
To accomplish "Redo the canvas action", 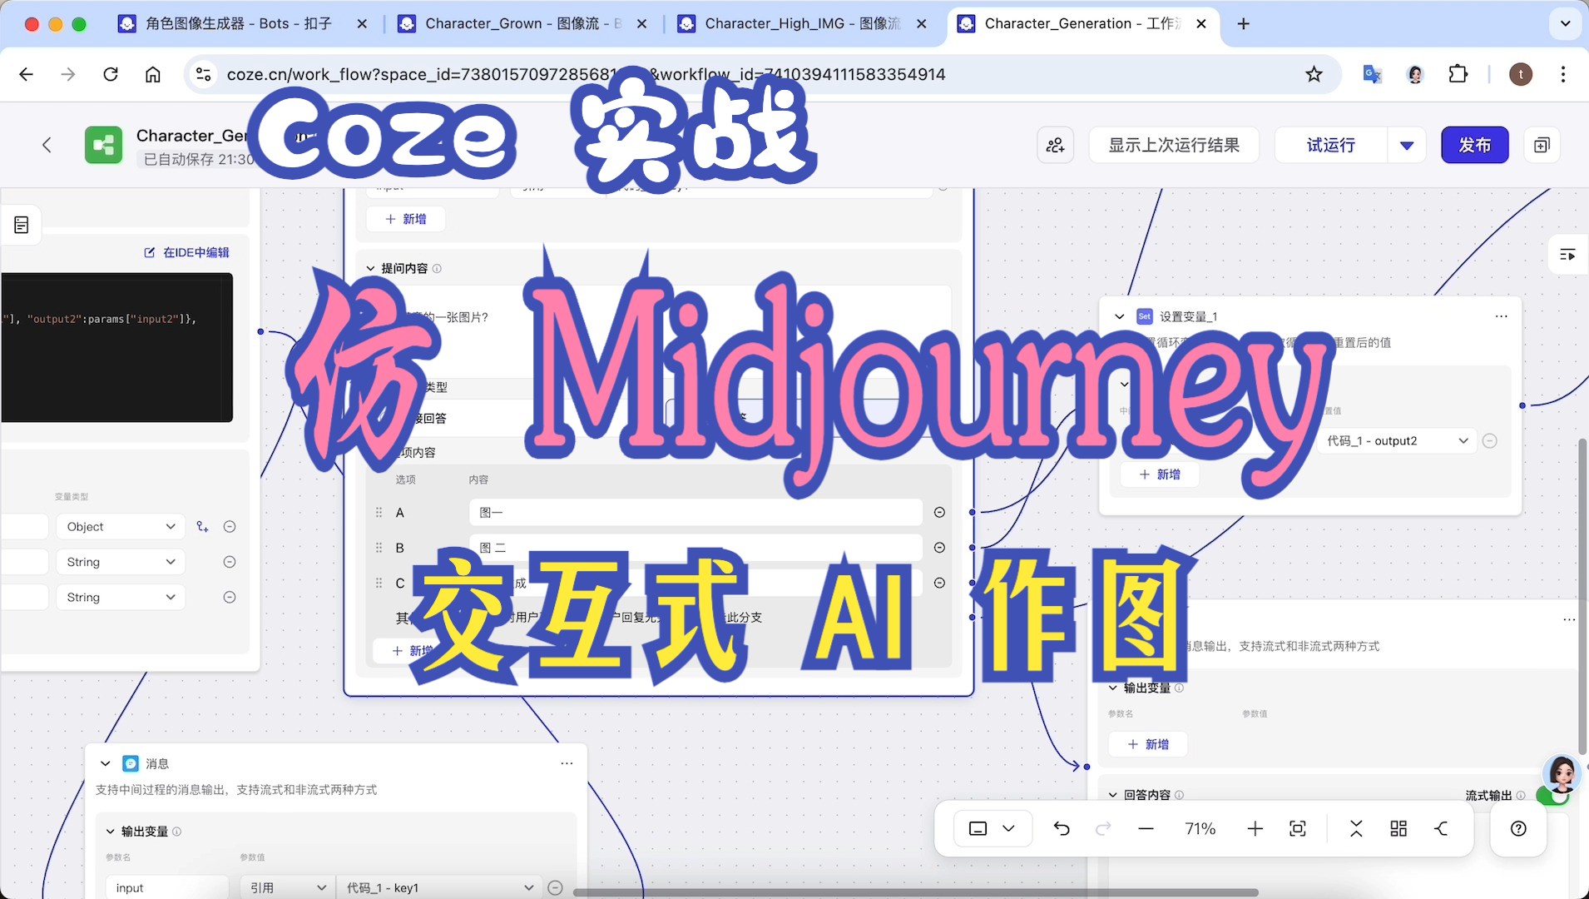I will click(x=1103, y=828).
